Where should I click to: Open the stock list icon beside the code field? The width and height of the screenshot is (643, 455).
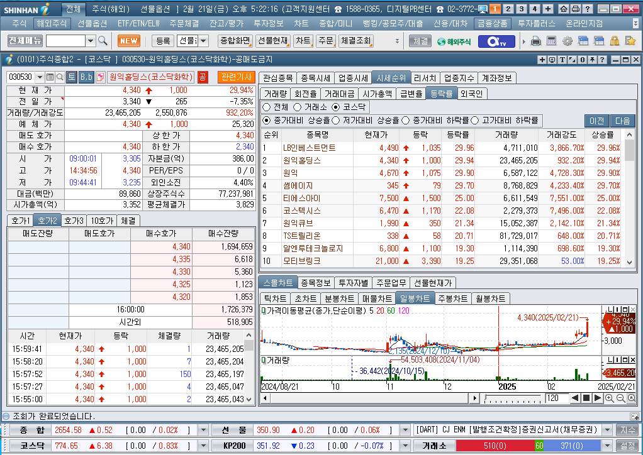point(50,77)
